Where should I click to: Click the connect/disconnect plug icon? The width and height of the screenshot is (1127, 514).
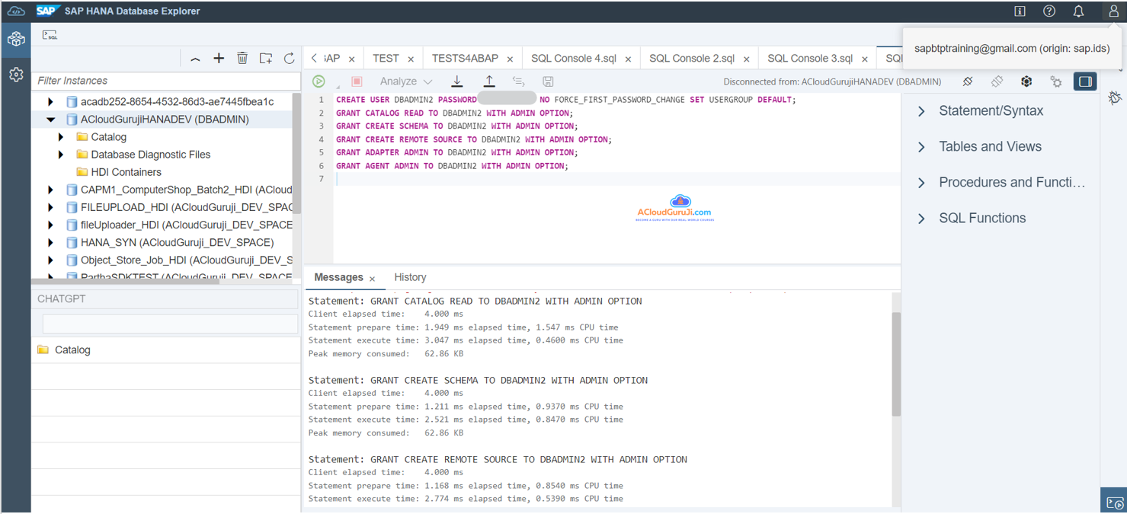pyautogui.click(x=968, y=81)
